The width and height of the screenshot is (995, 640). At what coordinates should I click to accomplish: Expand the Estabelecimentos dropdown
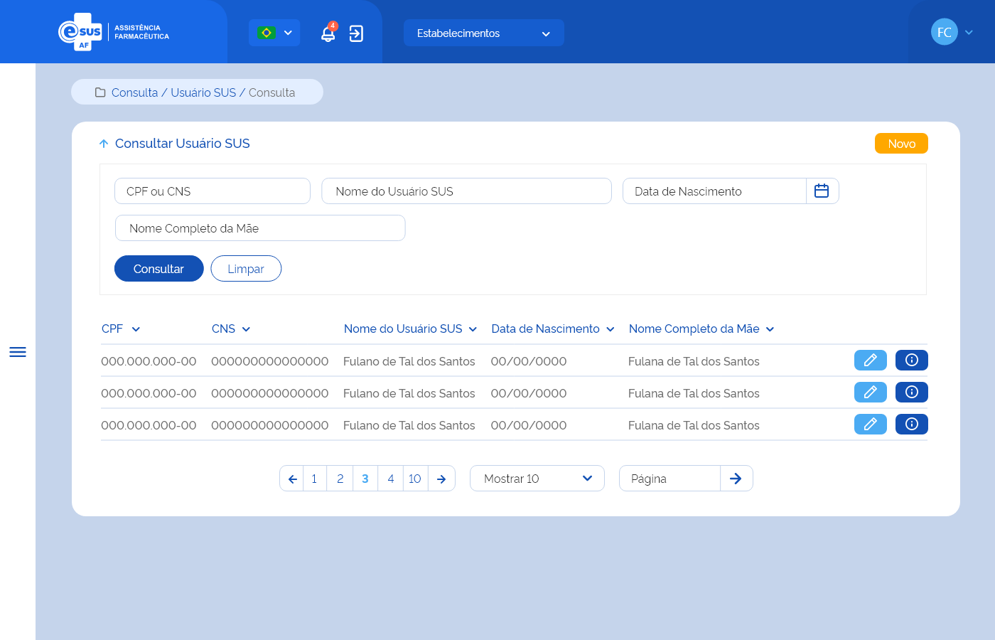click(483, 33)
